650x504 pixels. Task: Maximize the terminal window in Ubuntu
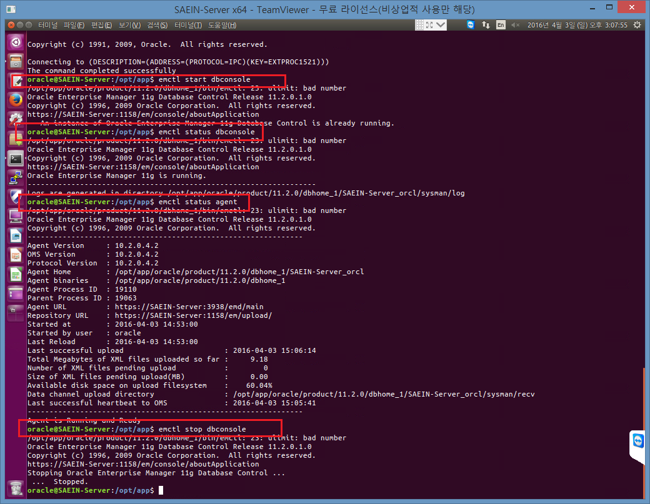[x=29, y=25]
